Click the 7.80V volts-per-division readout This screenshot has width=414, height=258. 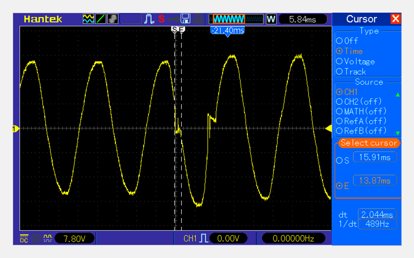[x=74, y=239]
